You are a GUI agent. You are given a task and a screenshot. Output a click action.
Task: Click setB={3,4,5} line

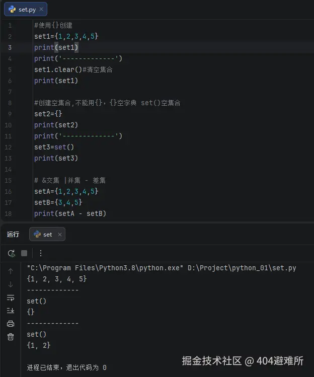58,202
